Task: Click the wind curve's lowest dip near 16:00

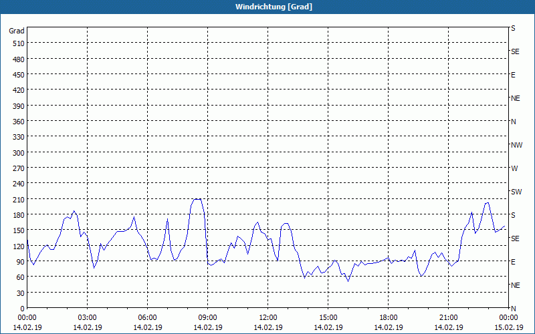Action: pyautogui.click(x=348, y=281)
